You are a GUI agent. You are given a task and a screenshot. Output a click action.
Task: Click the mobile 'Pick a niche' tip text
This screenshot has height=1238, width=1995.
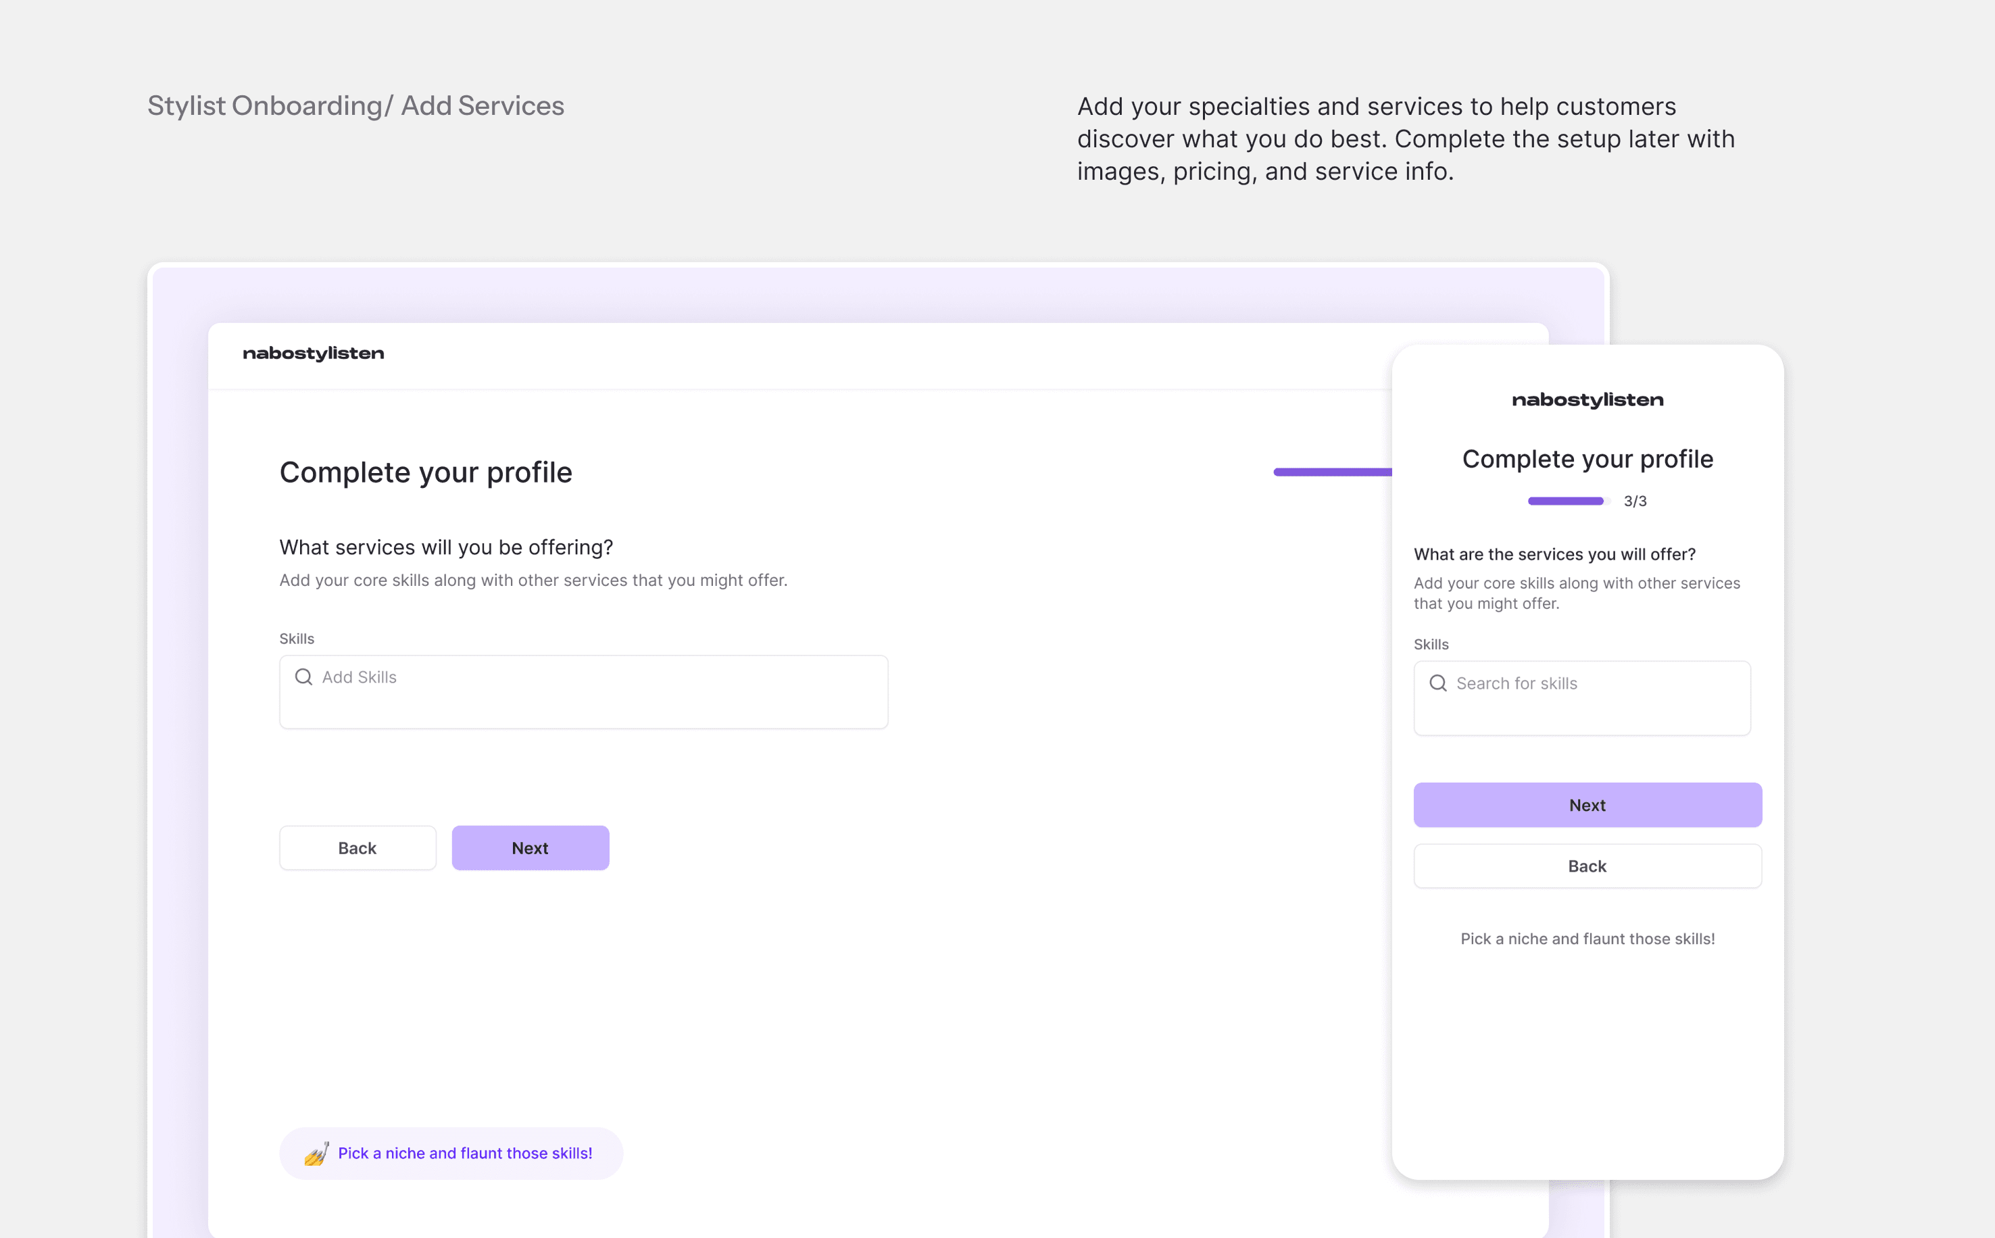(x=1587, y=939)
